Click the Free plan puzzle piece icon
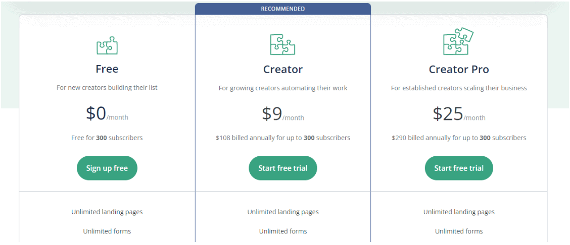 107,46
